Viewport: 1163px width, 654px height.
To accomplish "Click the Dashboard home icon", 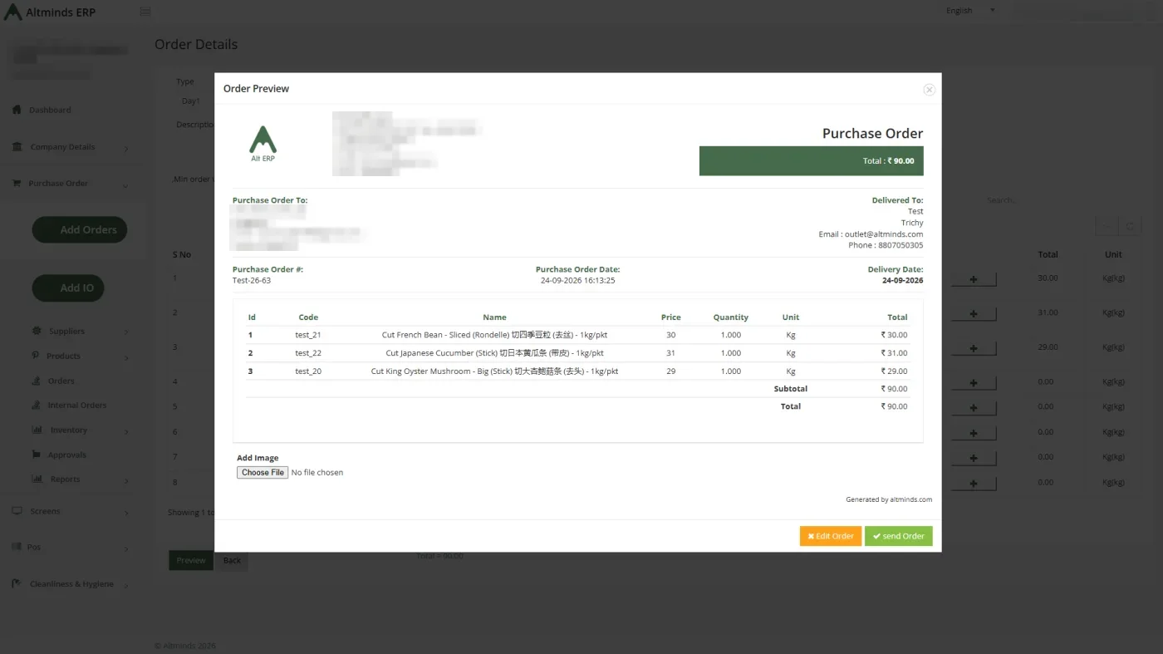I will point(17,110).
